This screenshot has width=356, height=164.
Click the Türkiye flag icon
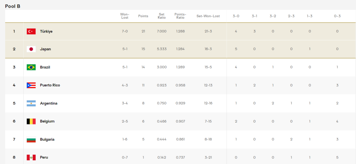click(31, 31)
